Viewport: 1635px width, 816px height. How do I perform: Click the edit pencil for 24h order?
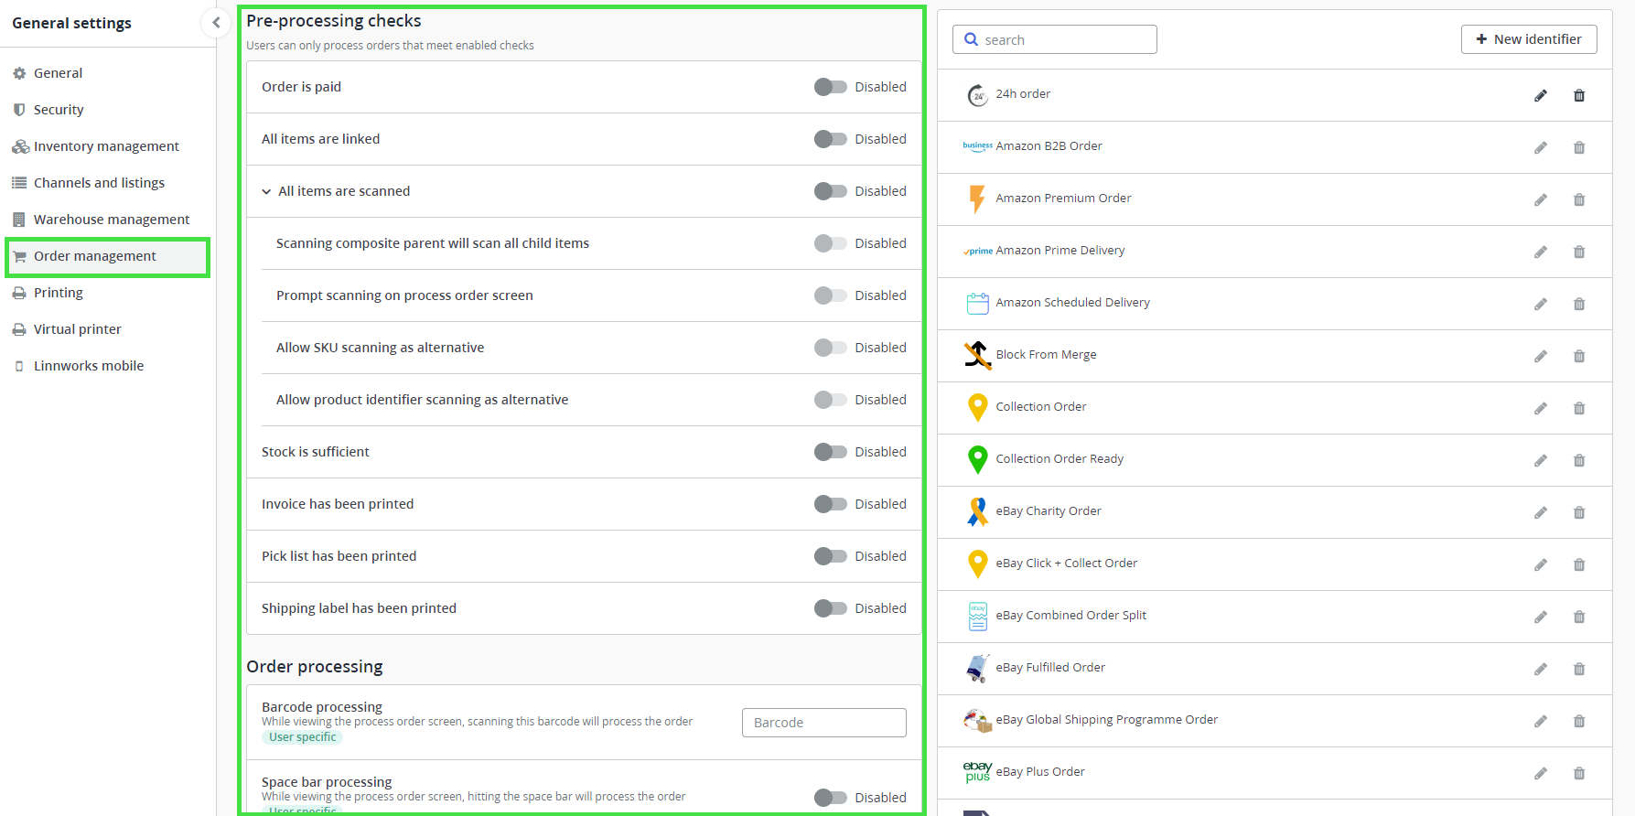1541,95
